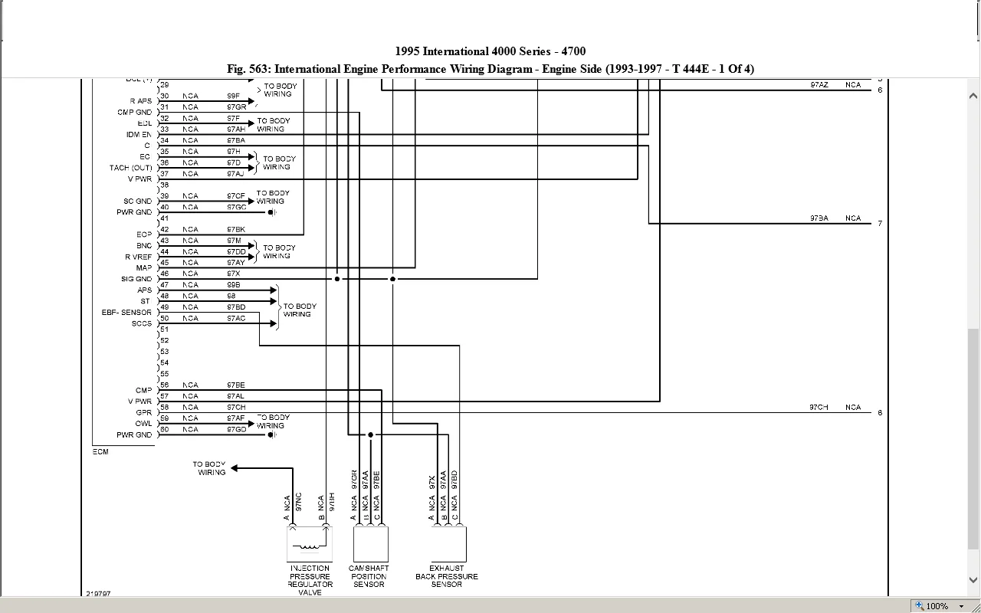Click wire code '97AL' on pin 57
The image size is (981, 613).
[236, 396]
